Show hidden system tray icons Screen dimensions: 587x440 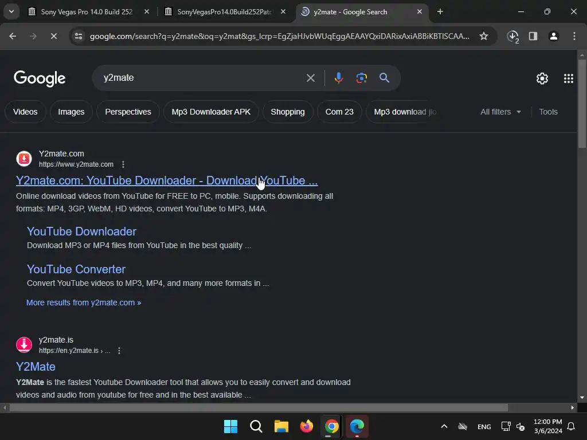click(x=444, y=426)
